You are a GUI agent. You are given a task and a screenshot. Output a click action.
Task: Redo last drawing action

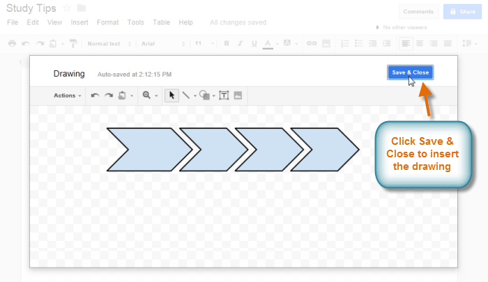tap(109, 95)
